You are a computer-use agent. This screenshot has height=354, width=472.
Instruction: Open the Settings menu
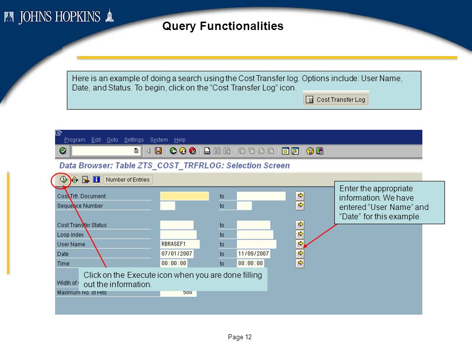click(134, 140)
